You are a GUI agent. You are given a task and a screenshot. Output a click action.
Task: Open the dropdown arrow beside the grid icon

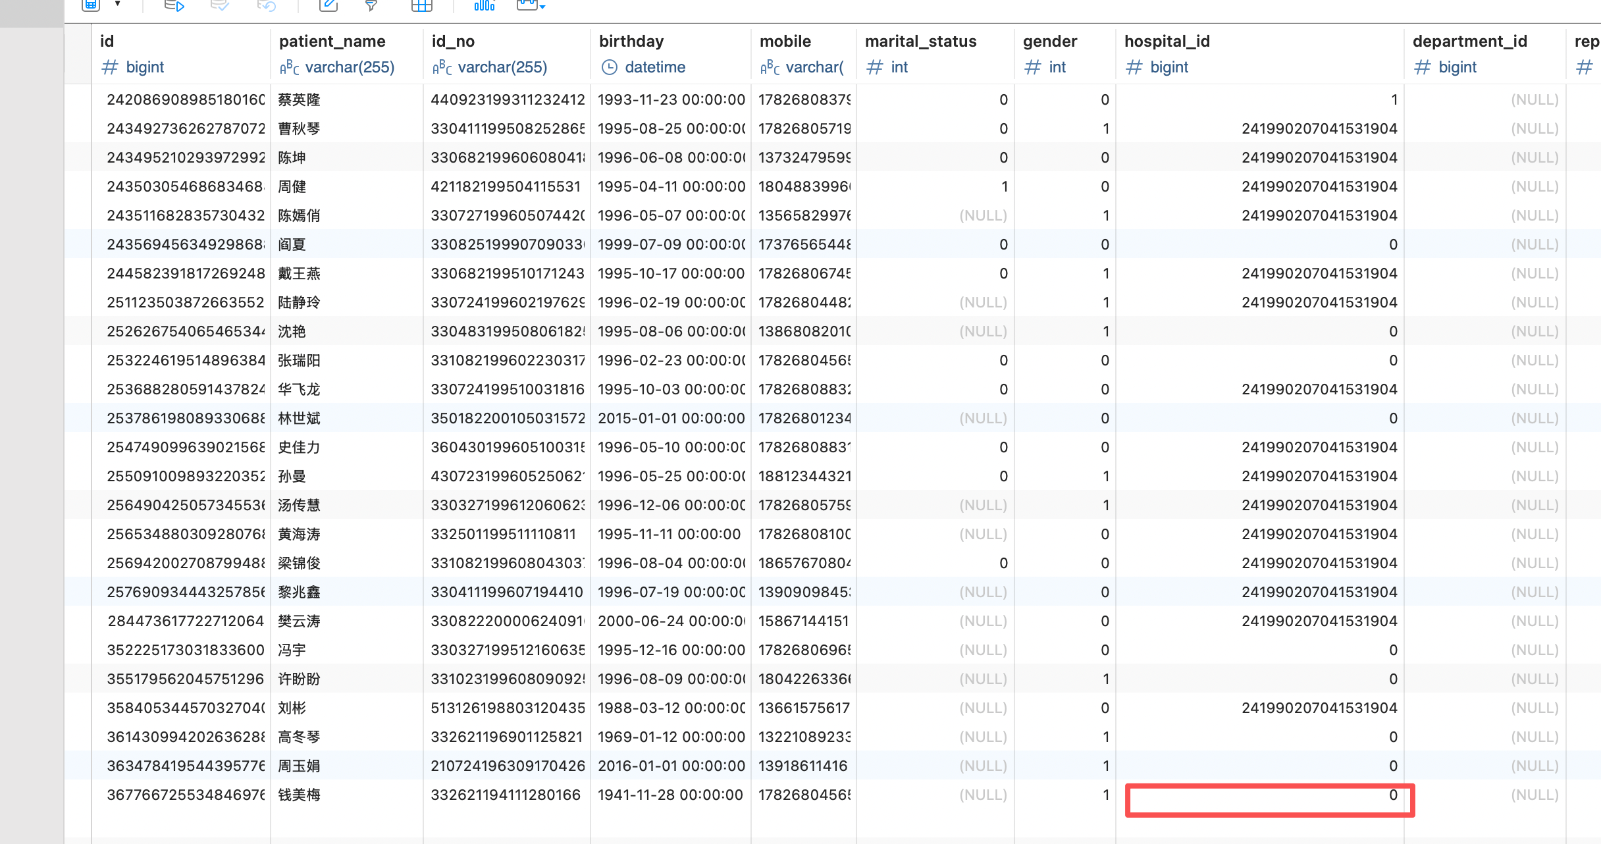[118, 5]
